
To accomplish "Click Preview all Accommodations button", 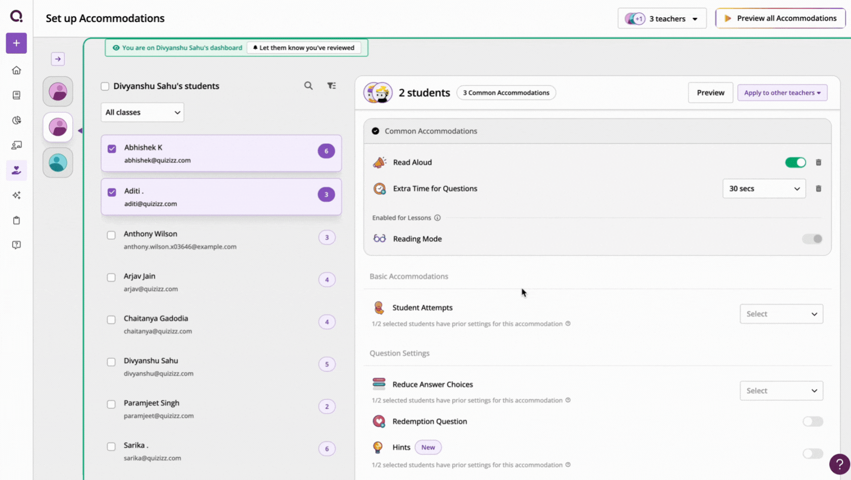I will 780,18.
